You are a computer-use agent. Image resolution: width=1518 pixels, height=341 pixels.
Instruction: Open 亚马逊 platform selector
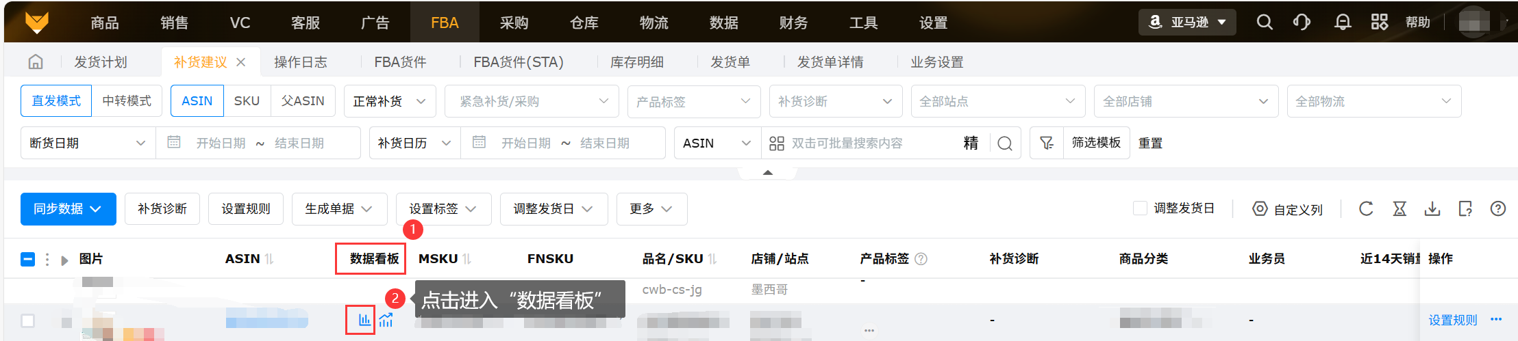[x=1187, y=22]
